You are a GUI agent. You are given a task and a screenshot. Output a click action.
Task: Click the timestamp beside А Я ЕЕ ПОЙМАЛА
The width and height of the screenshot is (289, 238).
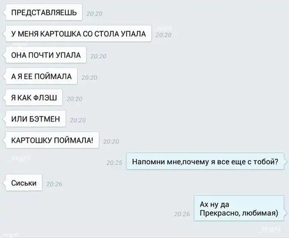(x=89, y=78)
